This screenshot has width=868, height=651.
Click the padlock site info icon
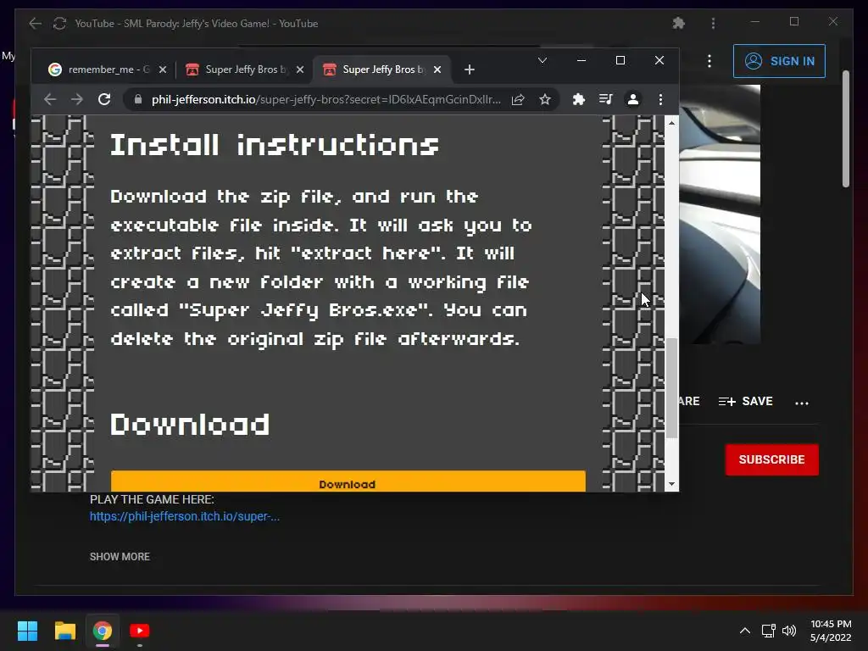138,100
